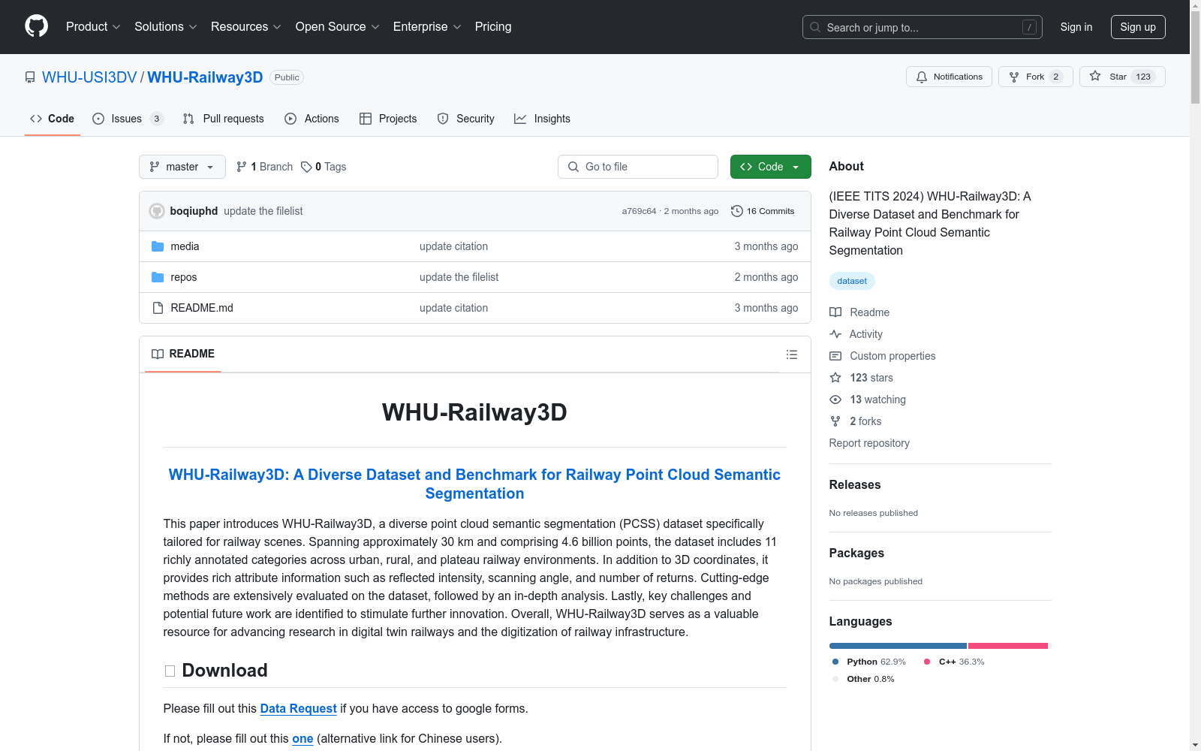Click the Search or jump to field
The height and width of the screenshot is (751, 1201).
click(923, 27)
